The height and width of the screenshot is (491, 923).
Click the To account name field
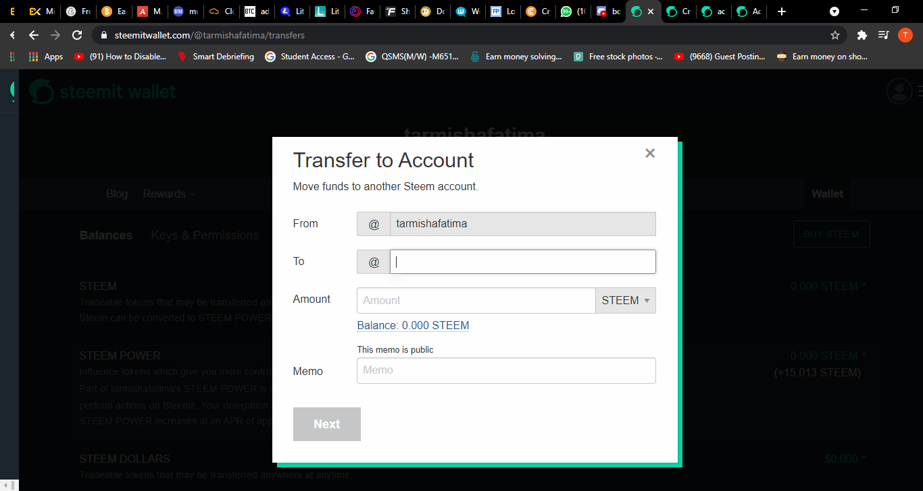(522, 262)
